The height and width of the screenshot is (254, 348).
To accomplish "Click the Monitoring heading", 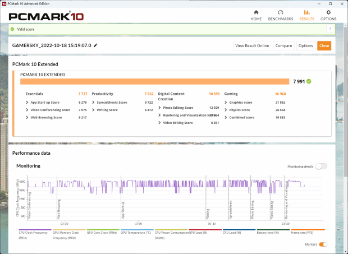I will [29, 166].
